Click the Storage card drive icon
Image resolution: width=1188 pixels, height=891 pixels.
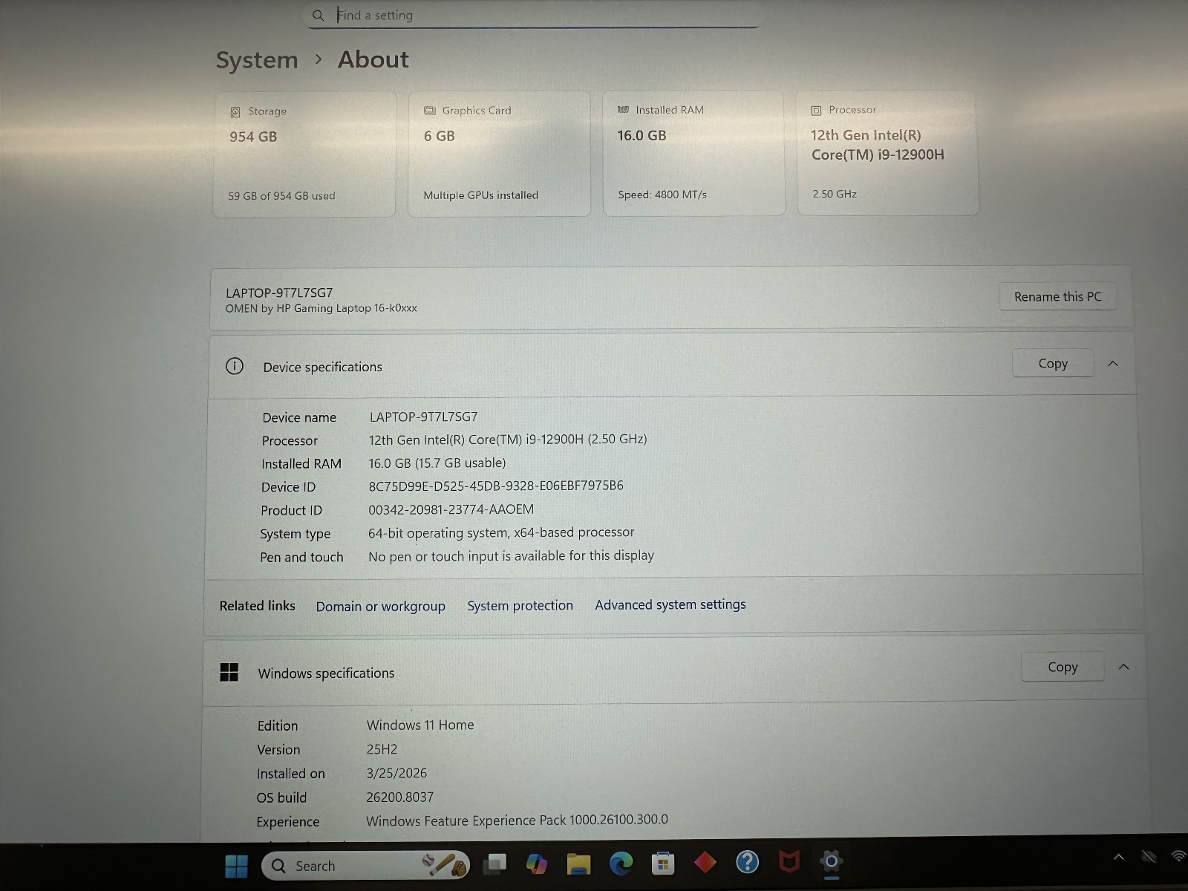click(235, 111)
